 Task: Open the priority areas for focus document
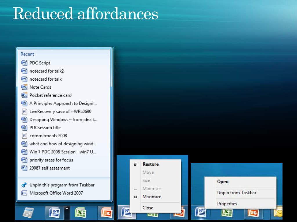click(x=64, y=160)
